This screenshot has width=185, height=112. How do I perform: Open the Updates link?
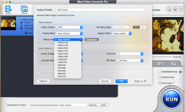click(x=156, y=10)
